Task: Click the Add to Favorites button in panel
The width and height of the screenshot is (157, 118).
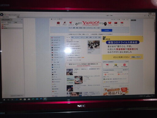Action: (6, 19)
